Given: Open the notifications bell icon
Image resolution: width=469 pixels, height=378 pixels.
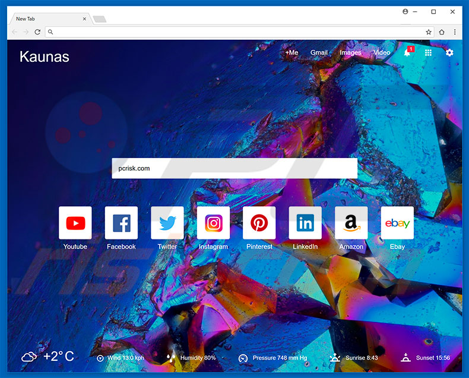Looking at the screenshot, I should 408,52.
